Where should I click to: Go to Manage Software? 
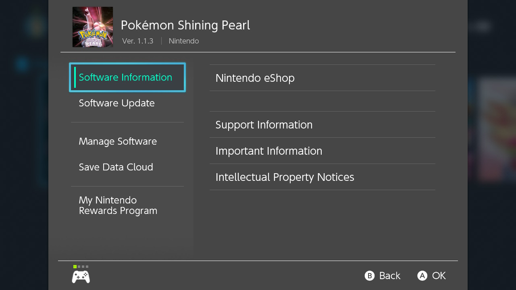[127, 141]
